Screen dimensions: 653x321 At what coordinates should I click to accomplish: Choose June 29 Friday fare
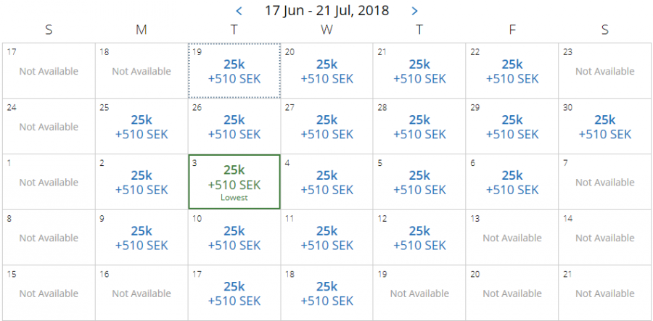(x=512, y=127)
